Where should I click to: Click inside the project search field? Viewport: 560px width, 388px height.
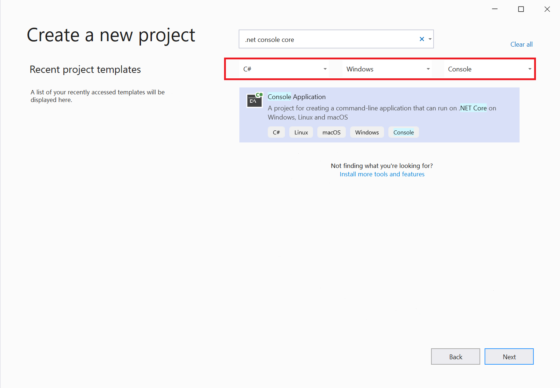tap(328, 39)
